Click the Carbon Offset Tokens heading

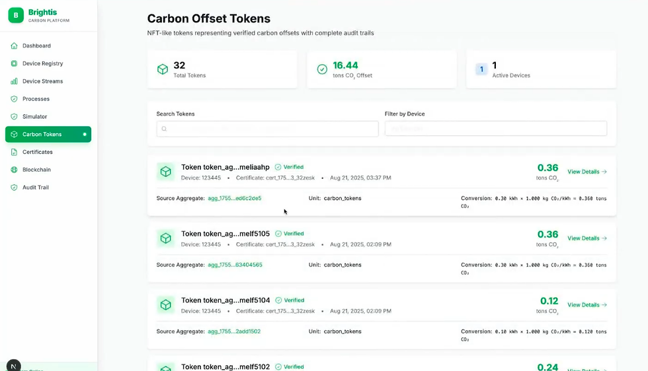point(209,18)
